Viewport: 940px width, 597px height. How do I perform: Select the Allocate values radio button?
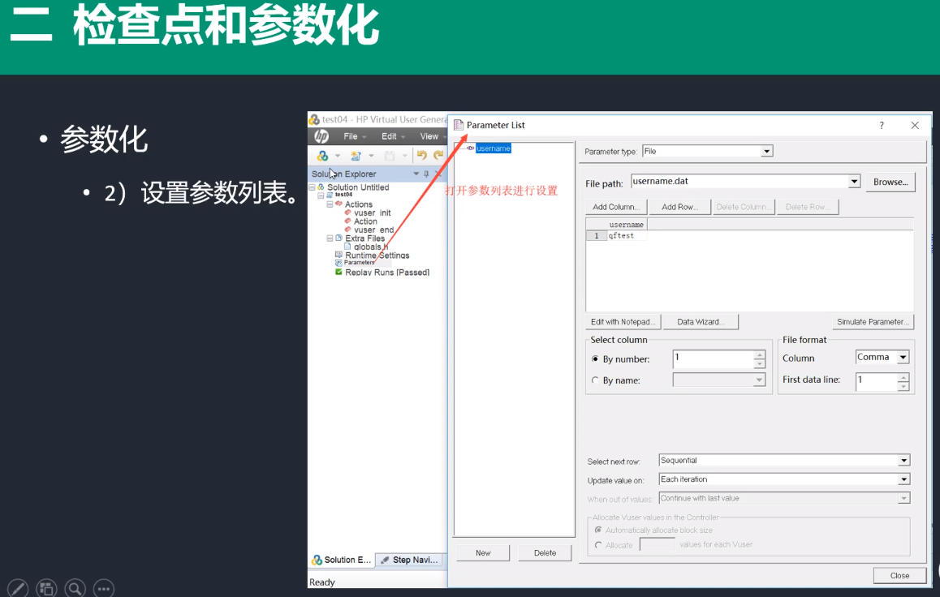click(x=598, y=545)
